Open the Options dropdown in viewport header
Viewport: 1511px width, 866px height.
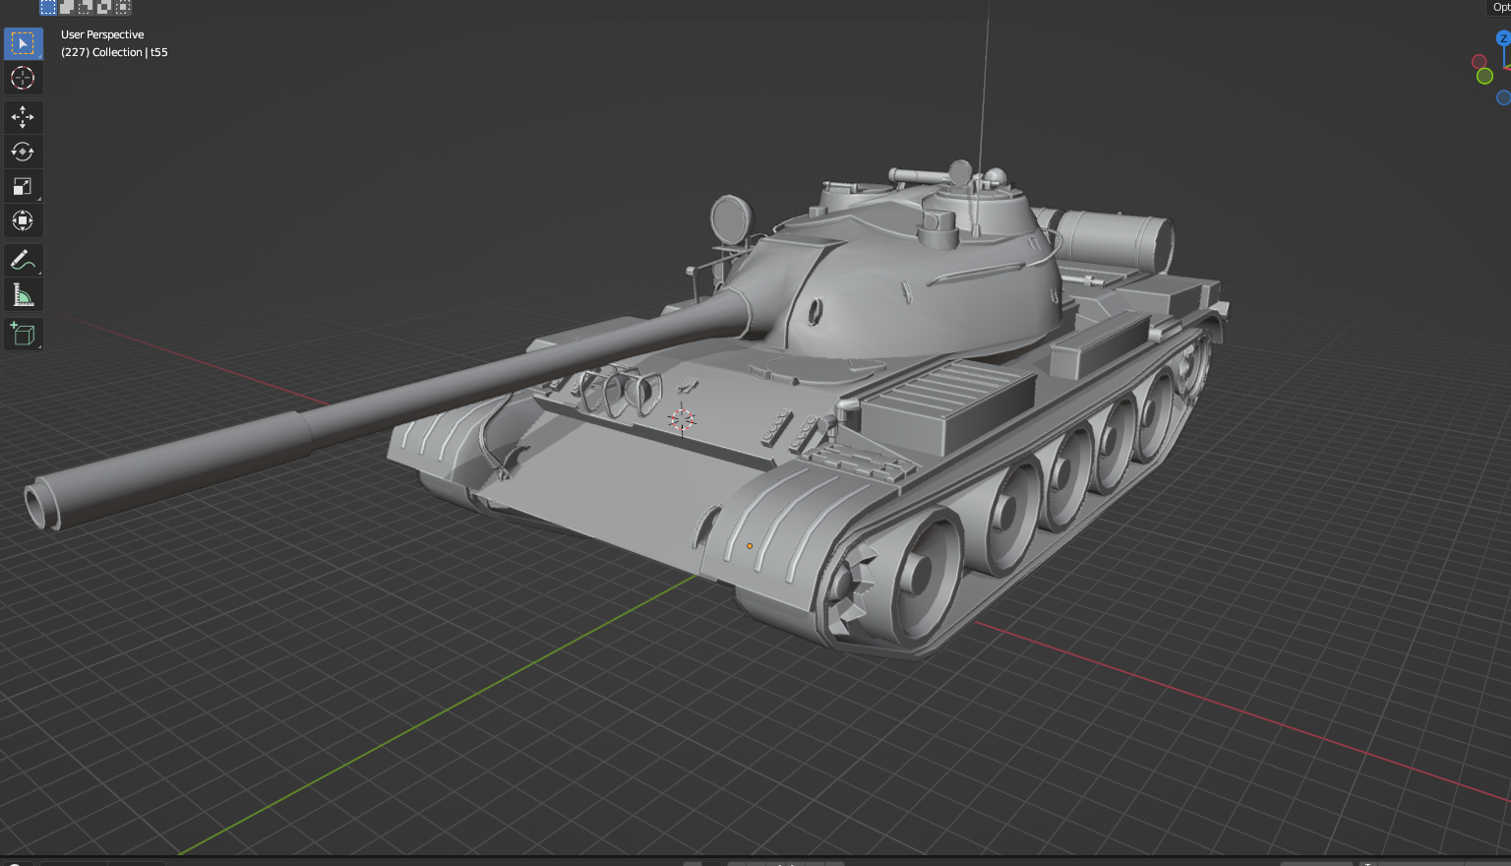[x=1500, y=7]
